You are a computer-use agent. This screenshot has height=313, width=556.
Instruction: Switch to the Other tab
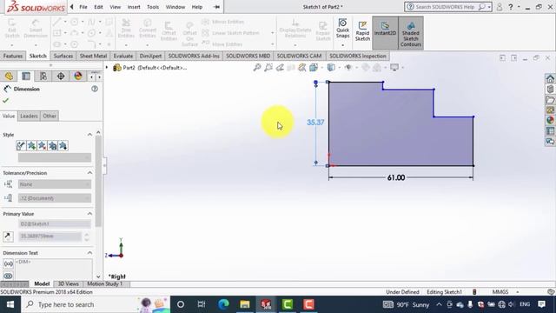pos(50,116)
